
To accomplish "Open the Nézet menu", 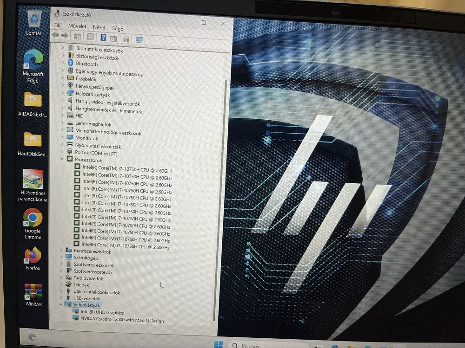I will [x=99, y=27].
